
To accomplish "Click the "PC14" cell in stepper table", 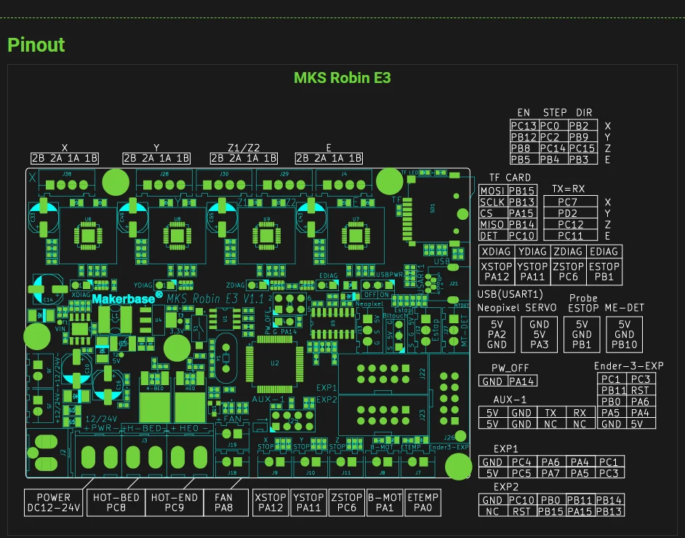I will click(x=553, y=149).
